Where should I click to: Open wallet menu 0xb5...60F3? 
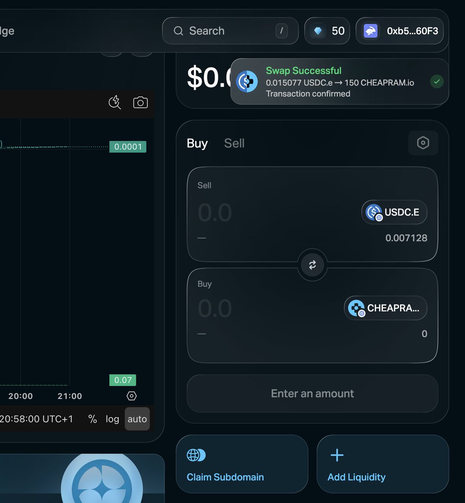400,31
